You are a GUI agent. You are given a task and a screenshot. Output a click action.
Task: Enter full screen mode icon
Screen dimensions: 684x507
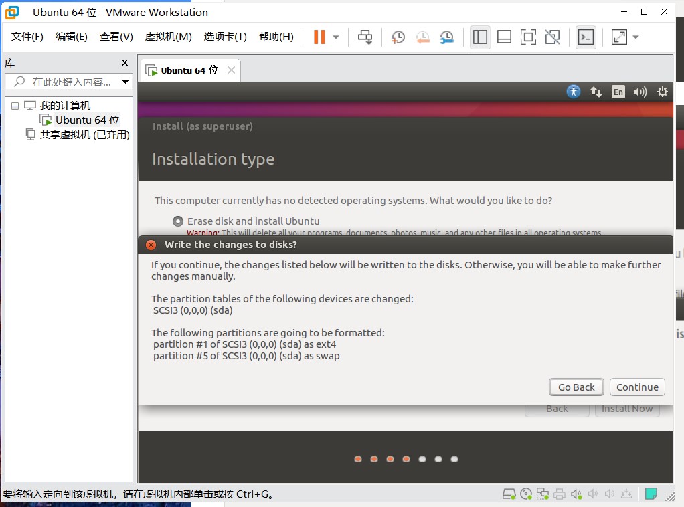(x=528, y=37)
